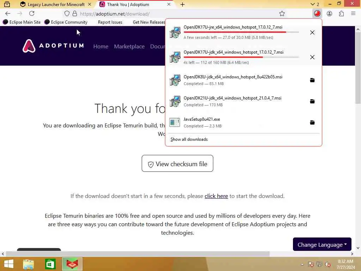Open the Firefox View tab-list icon

coord(7,4)
